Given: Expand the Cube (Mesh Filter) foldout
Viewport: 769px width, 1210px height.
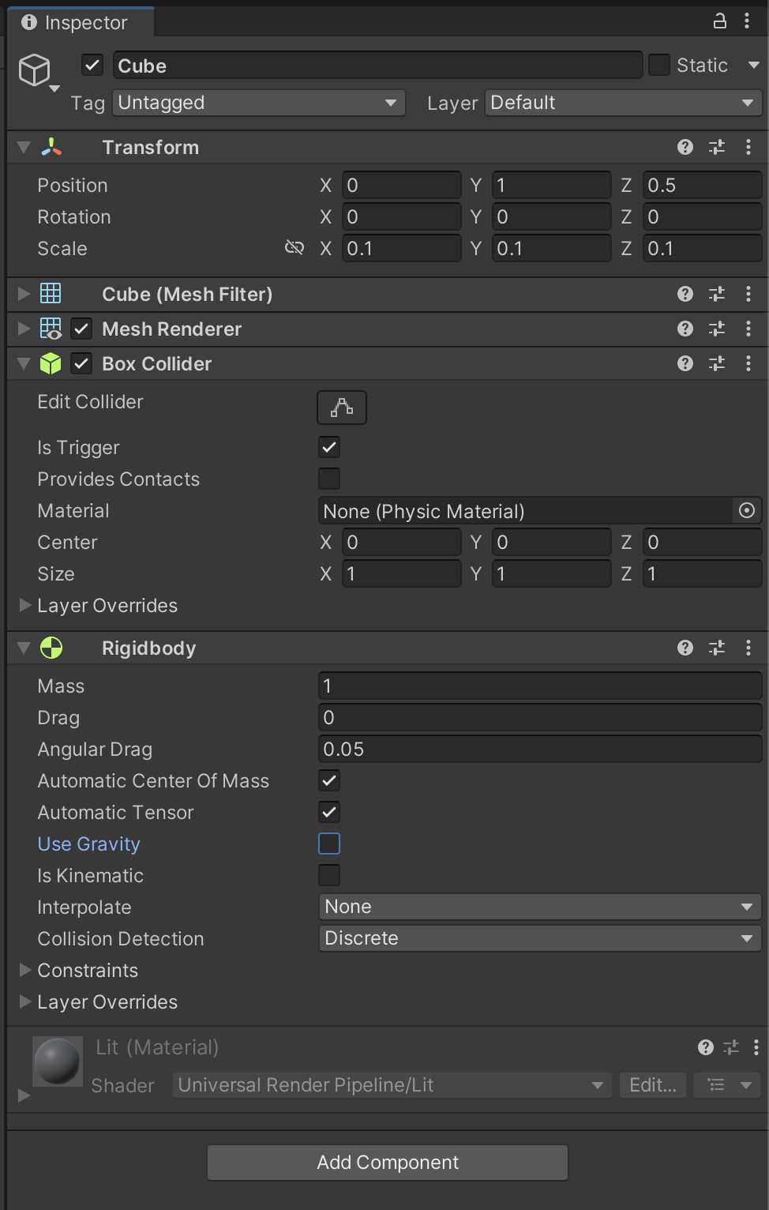Looking at the screenshot, I should (x=24, y=294).
